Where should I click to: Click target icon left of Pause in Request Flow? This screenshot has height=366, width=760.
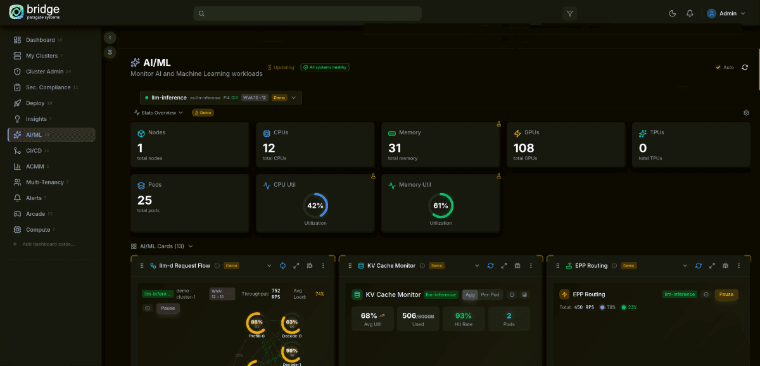147,308
